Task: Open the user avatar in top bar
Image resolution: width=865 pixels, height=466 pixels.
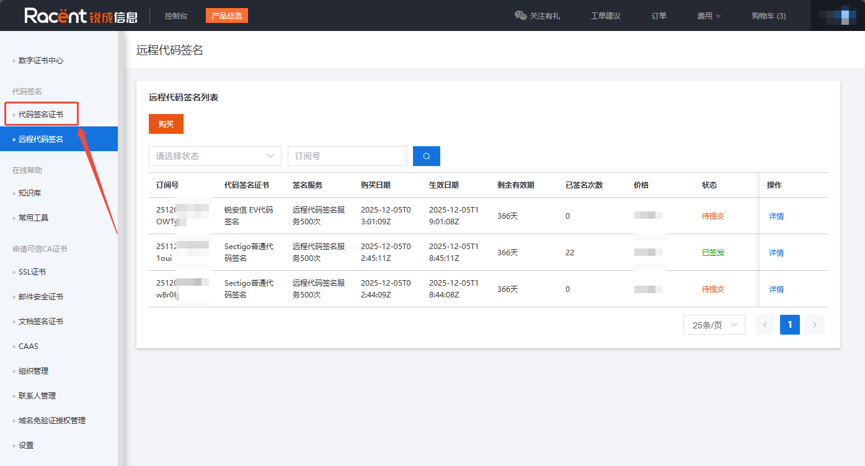Action: coord(837,15)
